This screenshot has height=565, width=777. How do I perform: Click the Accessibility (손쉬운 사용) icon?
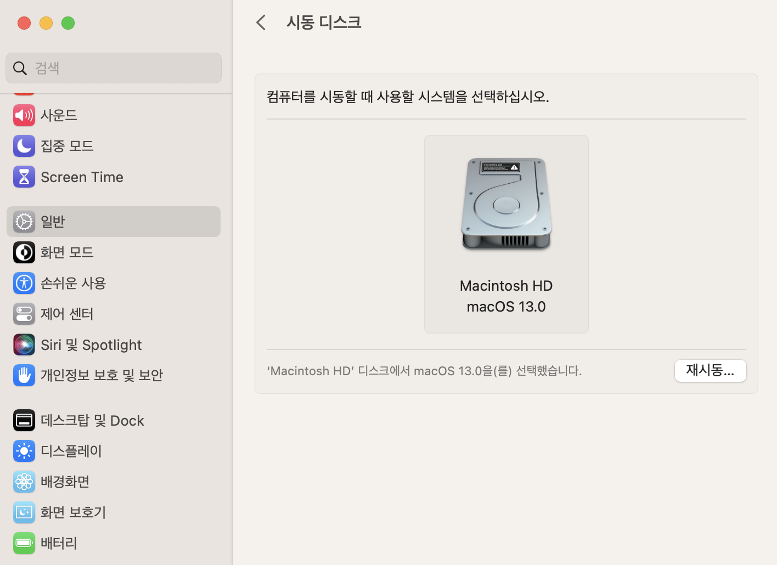point(24,283)
